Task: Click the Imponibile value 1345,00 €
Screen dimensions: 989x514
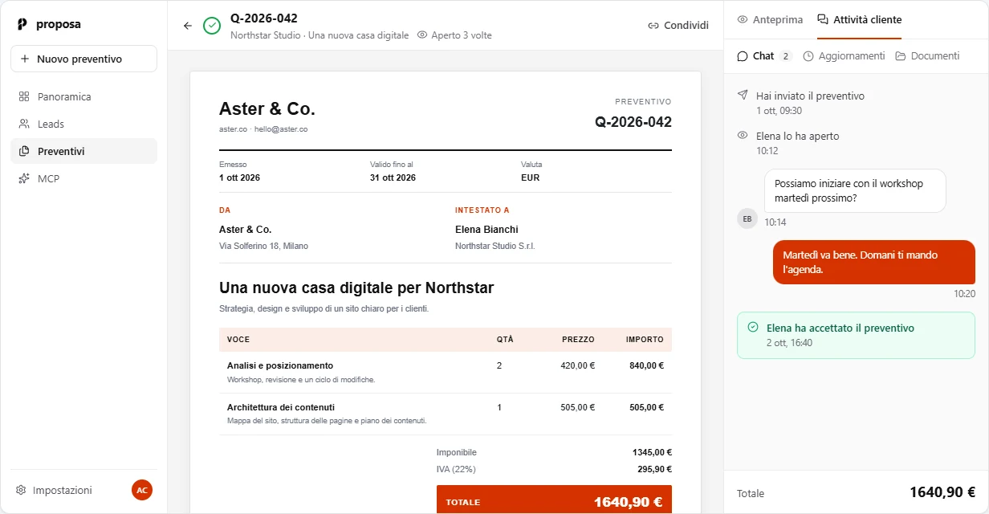Action: [x=652, y=452]
